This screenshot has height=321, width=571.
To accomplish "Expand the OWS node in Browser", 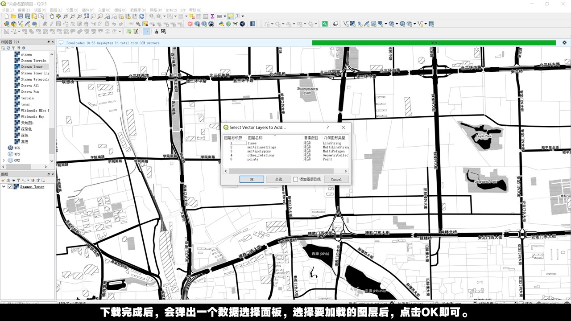I will point(4,160).
